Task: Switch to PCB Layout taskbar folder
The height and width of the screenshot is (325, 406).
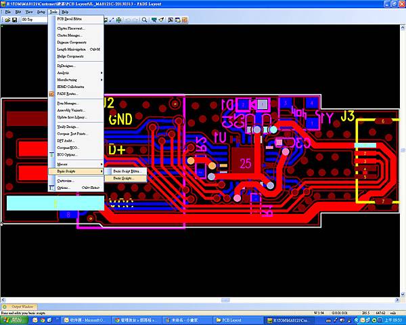Action: point(238,320)
